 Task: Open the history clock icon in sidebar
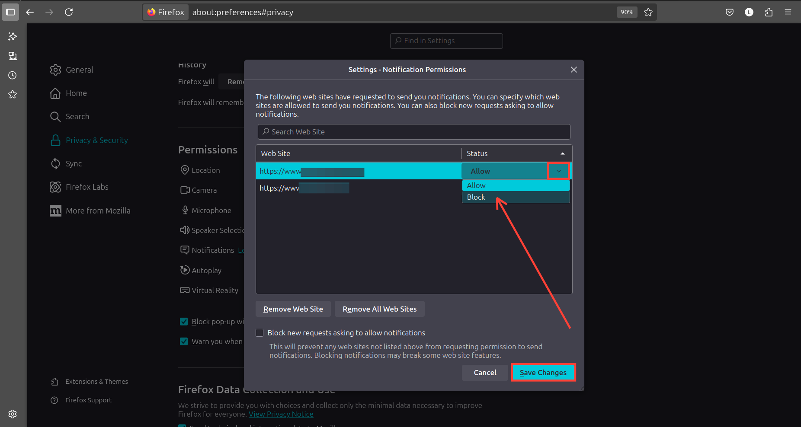[x=13, y=75]
